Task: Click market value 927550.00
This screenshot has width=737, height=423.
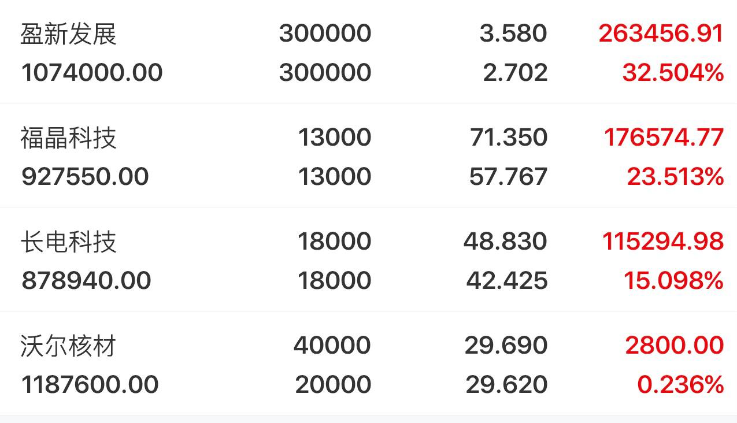Action: pyautogui.click(x=85, y=177)
